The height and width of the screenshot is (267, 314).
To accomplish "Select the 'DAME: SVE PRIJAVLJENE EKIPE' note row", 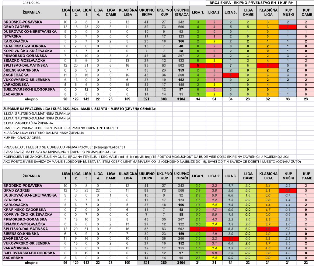I will pos(61,128).
